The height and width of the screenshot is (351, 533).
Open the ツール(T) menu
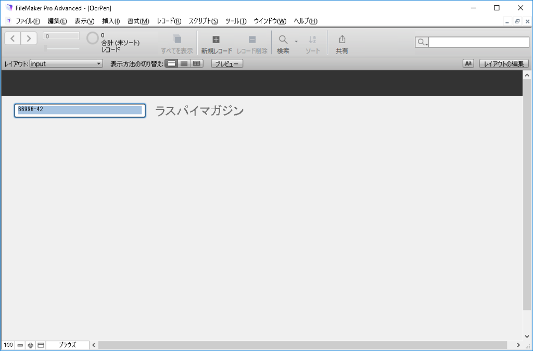click(x=236, y=21)
